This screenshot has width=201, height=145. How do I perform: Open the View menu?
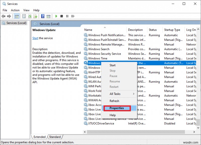(x=26, y=10)
